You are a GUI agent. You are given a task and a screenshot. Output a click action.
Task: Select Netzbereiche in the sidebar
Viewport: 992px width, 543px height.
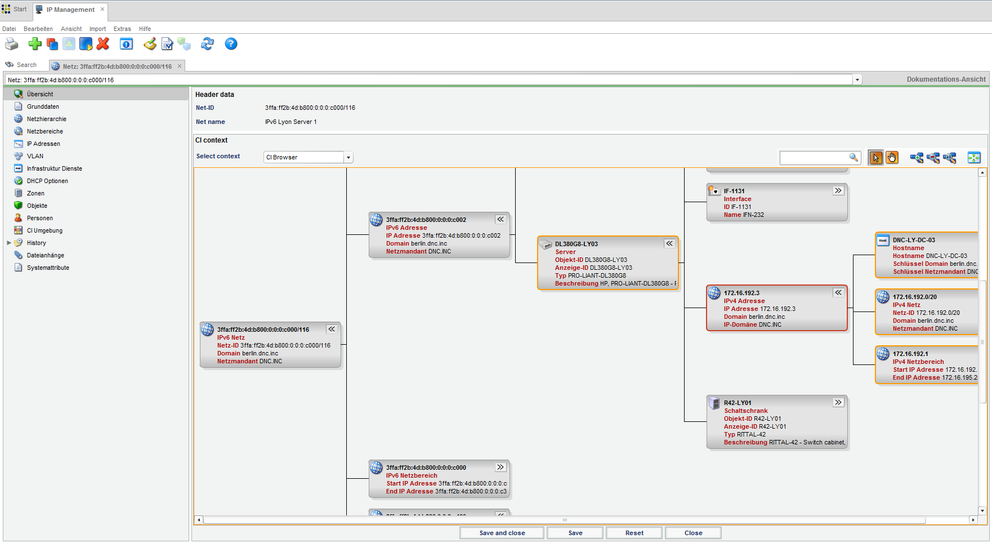(x=96, y=131)
